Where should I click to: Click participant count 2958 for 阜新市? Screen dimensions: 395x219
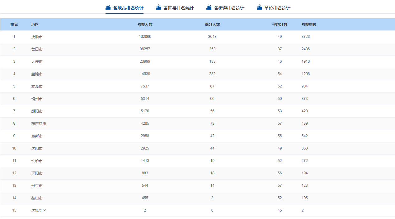[x=145, y=136]
